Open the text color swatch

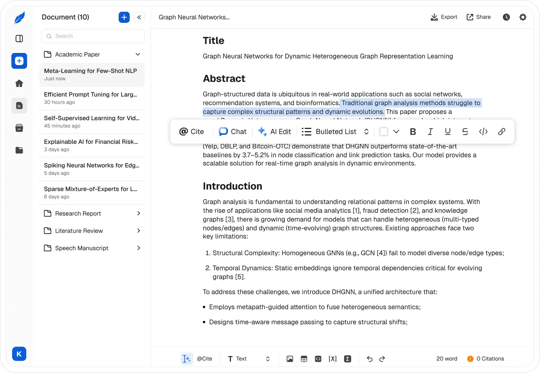[384, 132]
